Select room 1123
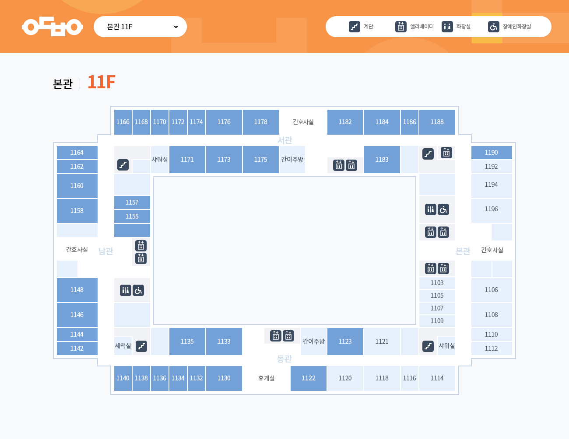This screenshot has height=439, width=569. tap(345, 341)
